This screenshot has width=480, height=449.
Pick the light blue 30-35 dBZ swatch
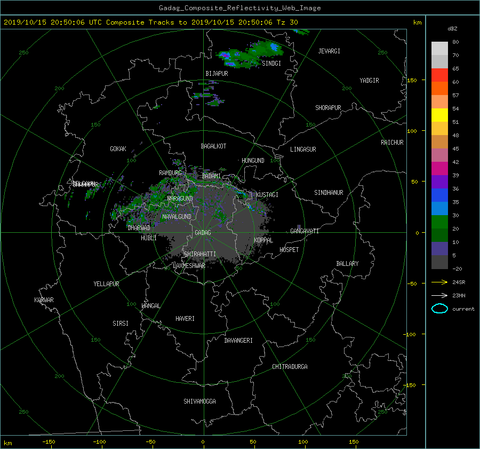pyautogui.click(x=439, y=208)
